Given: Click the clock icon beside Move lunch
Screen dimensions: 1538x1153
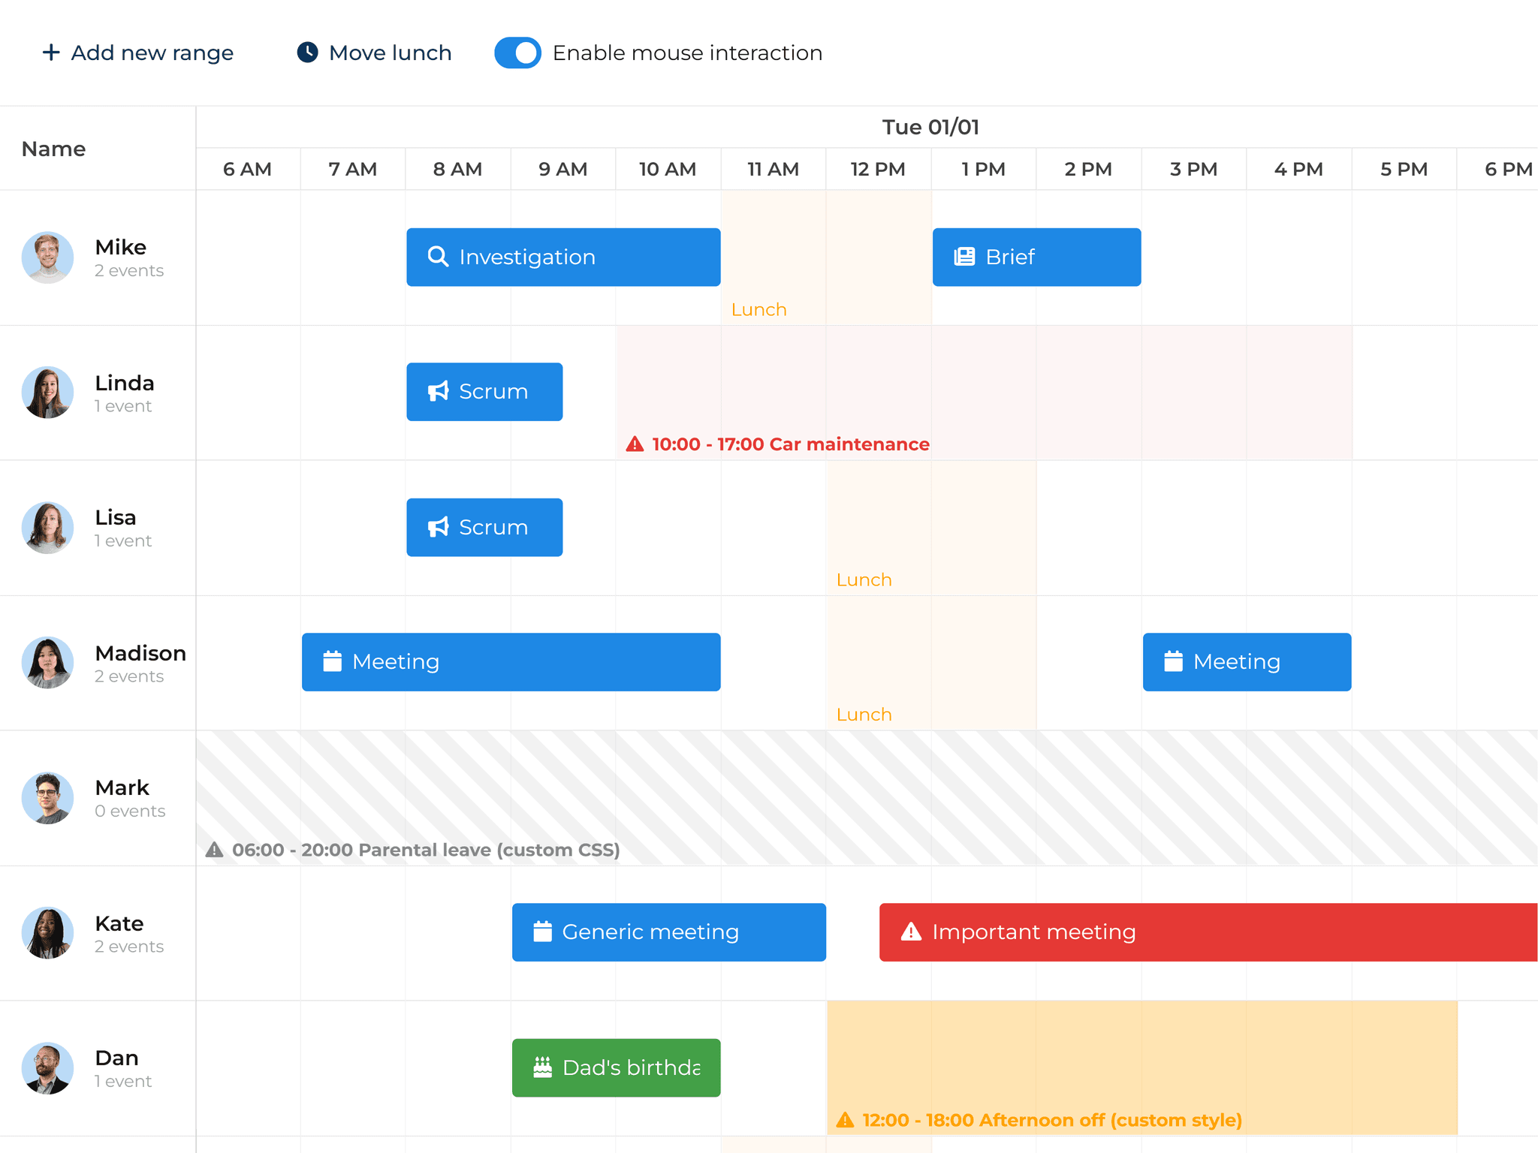Looking at the screenshot, I should point(308,52).
